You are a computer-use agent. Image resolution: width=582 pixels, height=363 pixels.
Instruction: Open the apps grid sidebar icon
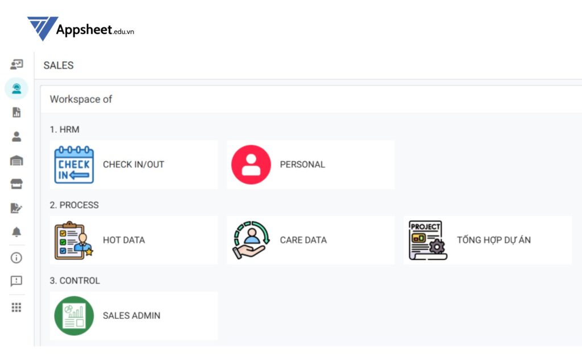click(x=16, y=307)
